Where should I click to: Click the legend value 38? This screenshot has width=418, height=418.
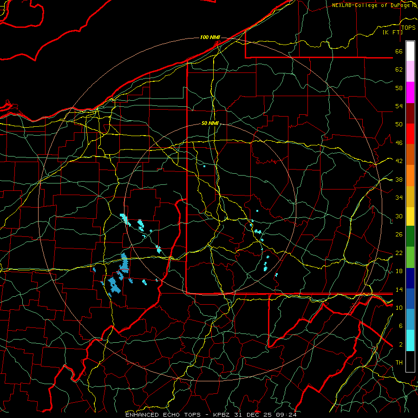(x=399, y=179)
